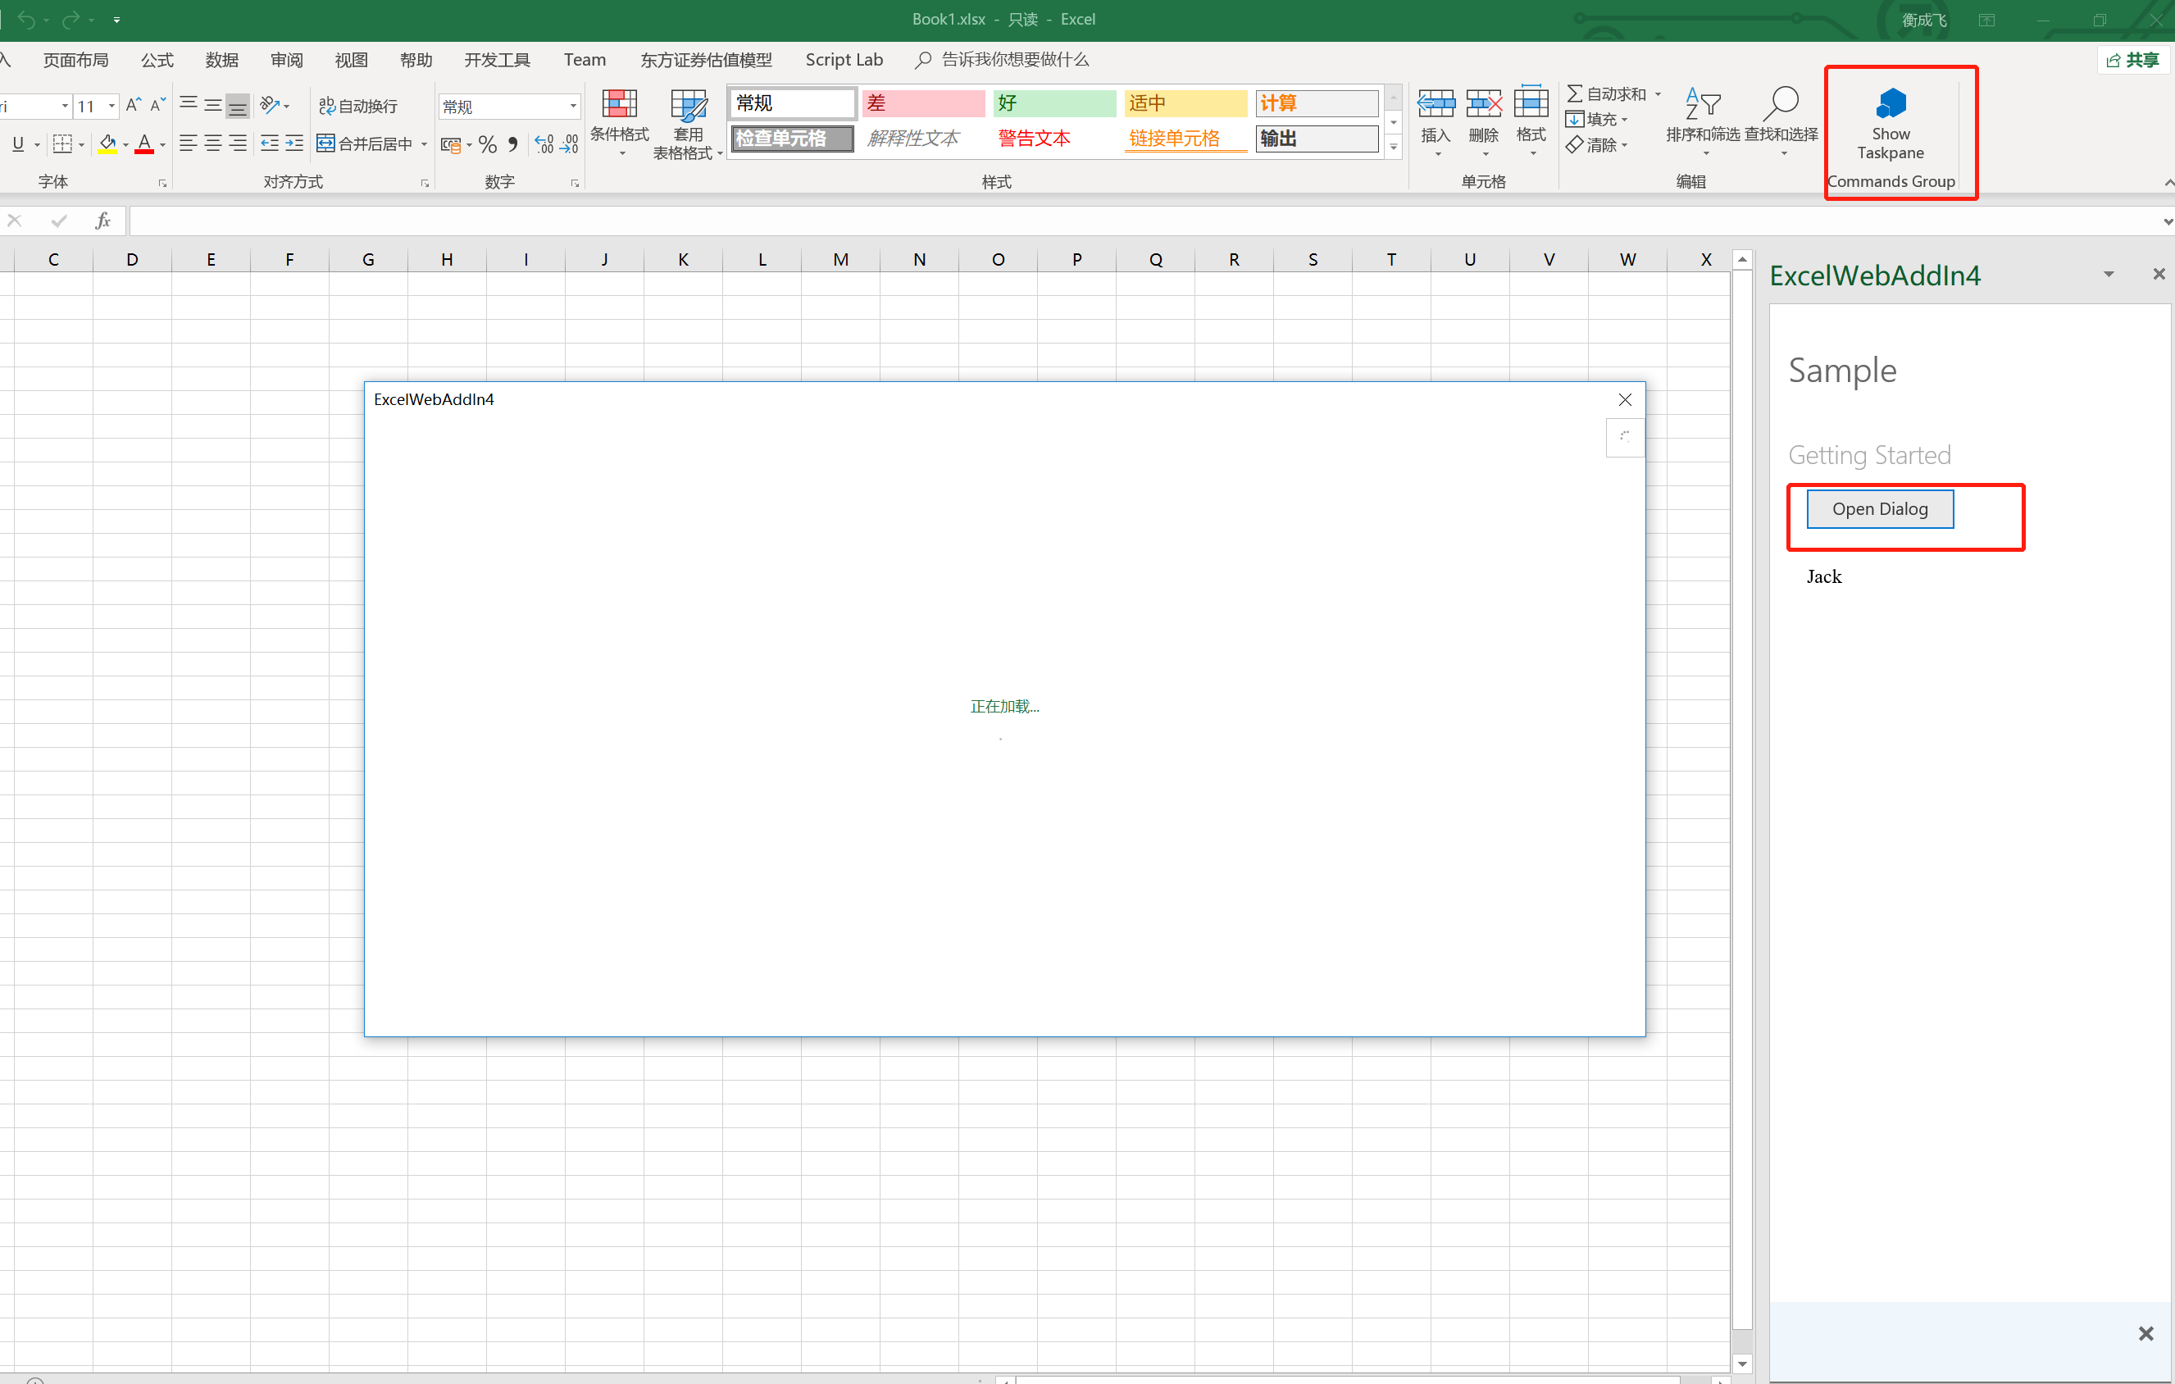Screen dimensions: 2175x1384
Task: Open the Script Lab tab
Action: coord(844,60)
